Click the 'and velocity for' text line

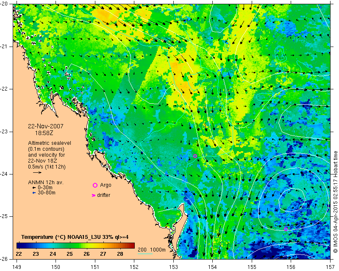[47, 155]
